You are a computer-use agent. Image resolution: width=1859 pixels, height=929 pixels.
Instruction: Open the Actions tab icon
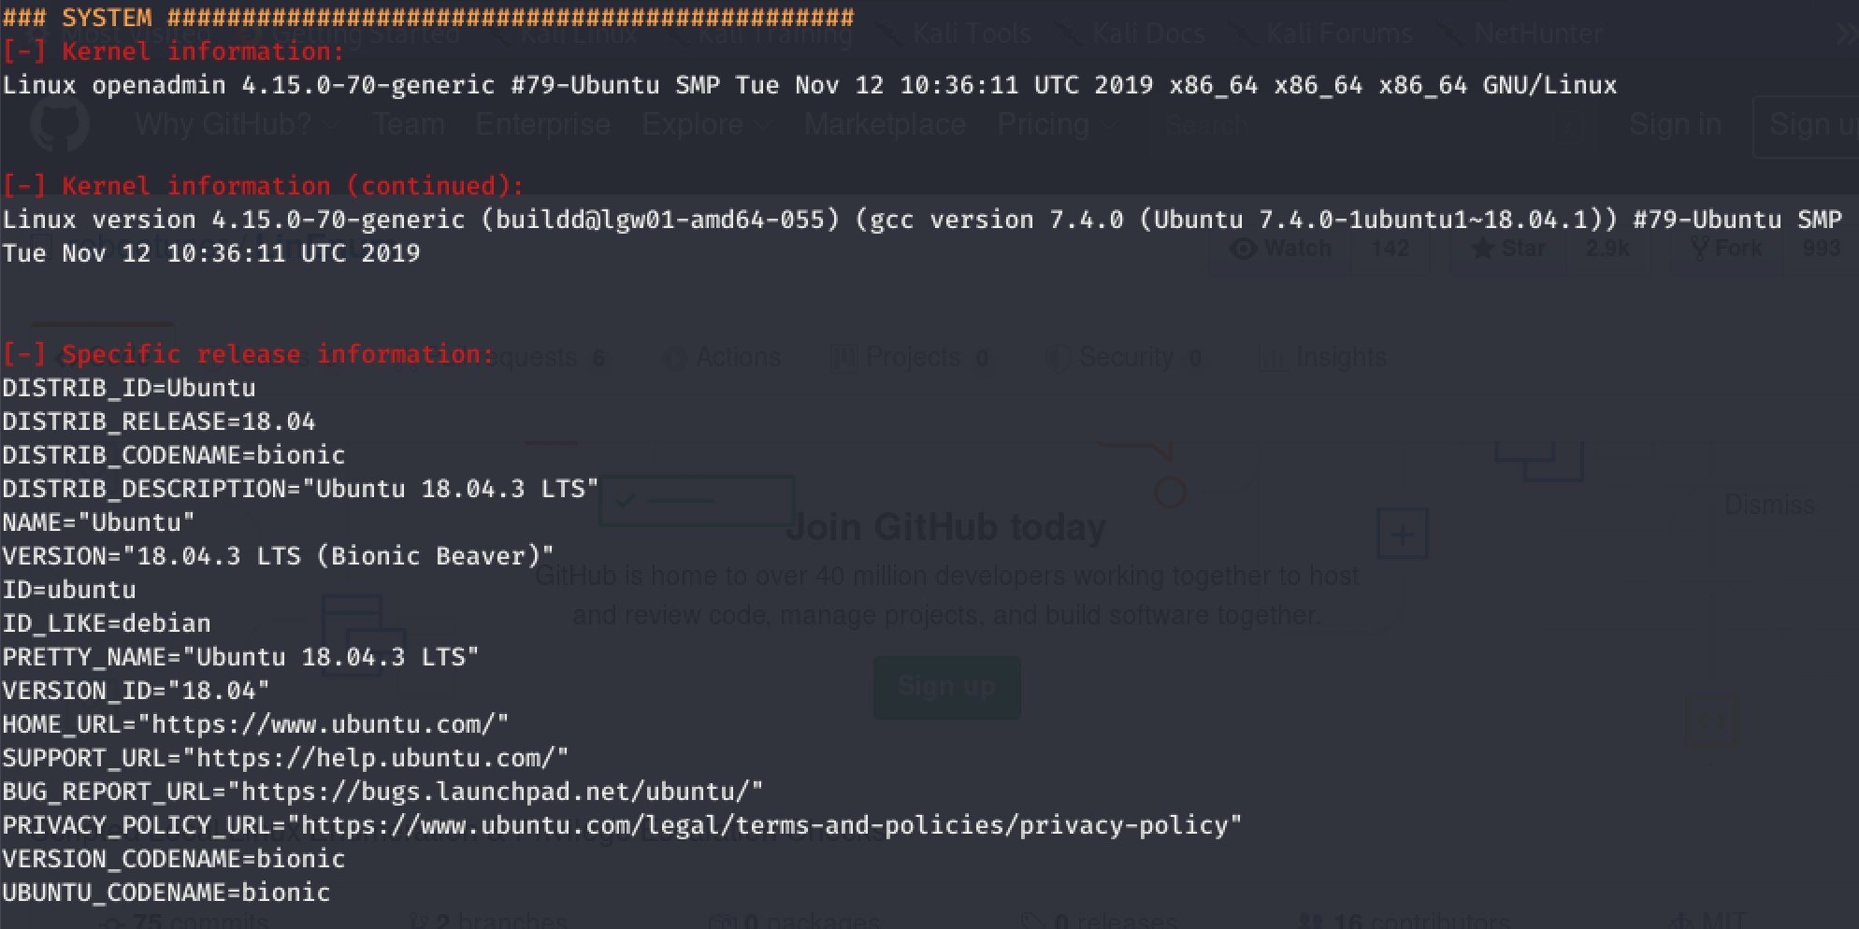tap(674, 358)
